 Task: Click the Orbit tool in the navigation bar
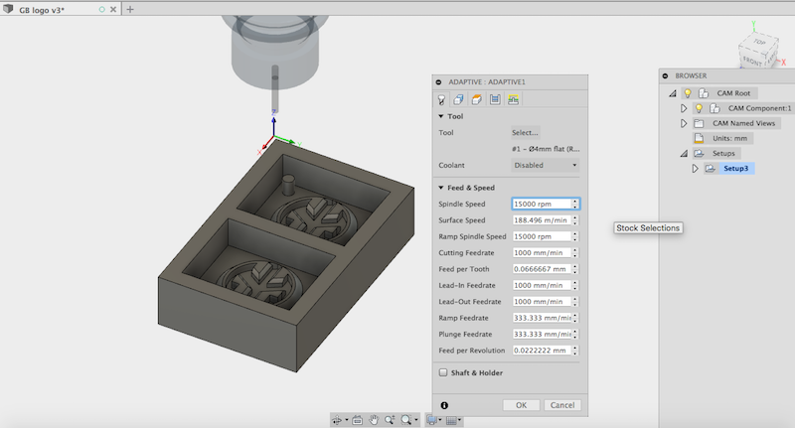[x=337, y=420]
